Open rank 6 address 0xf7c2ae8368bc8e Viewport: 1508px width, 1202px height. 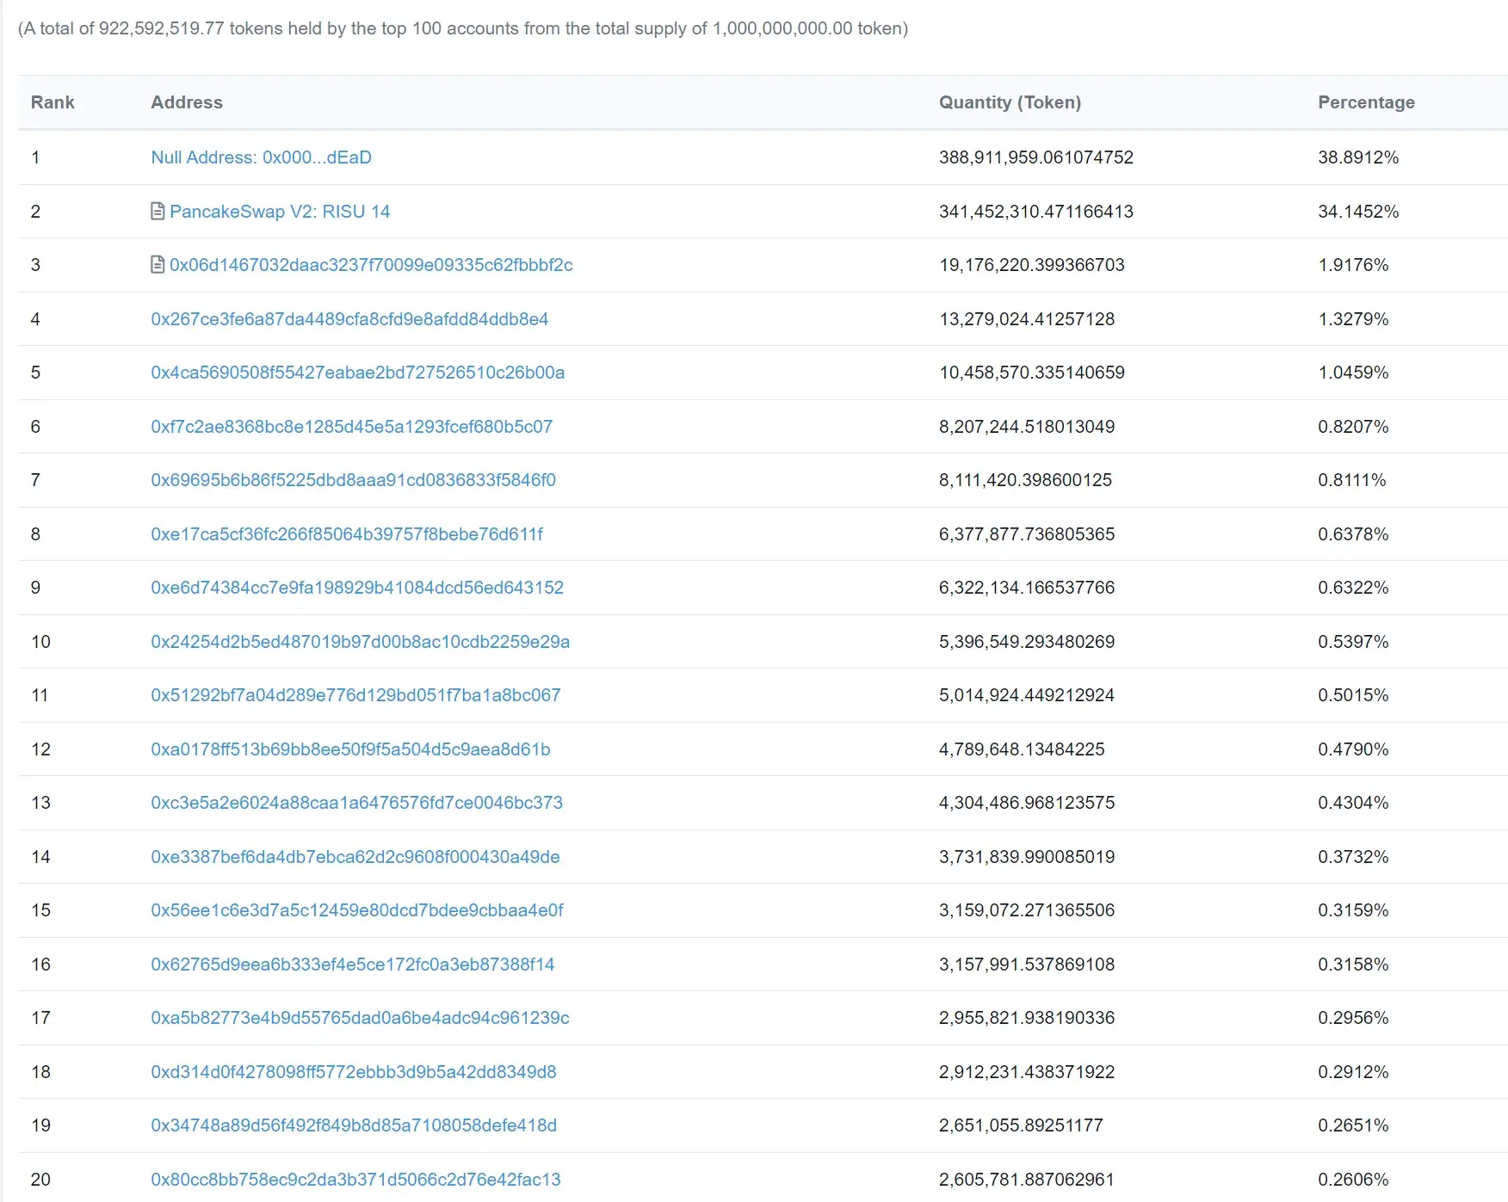pyautogui.click(x=351, y=427)
